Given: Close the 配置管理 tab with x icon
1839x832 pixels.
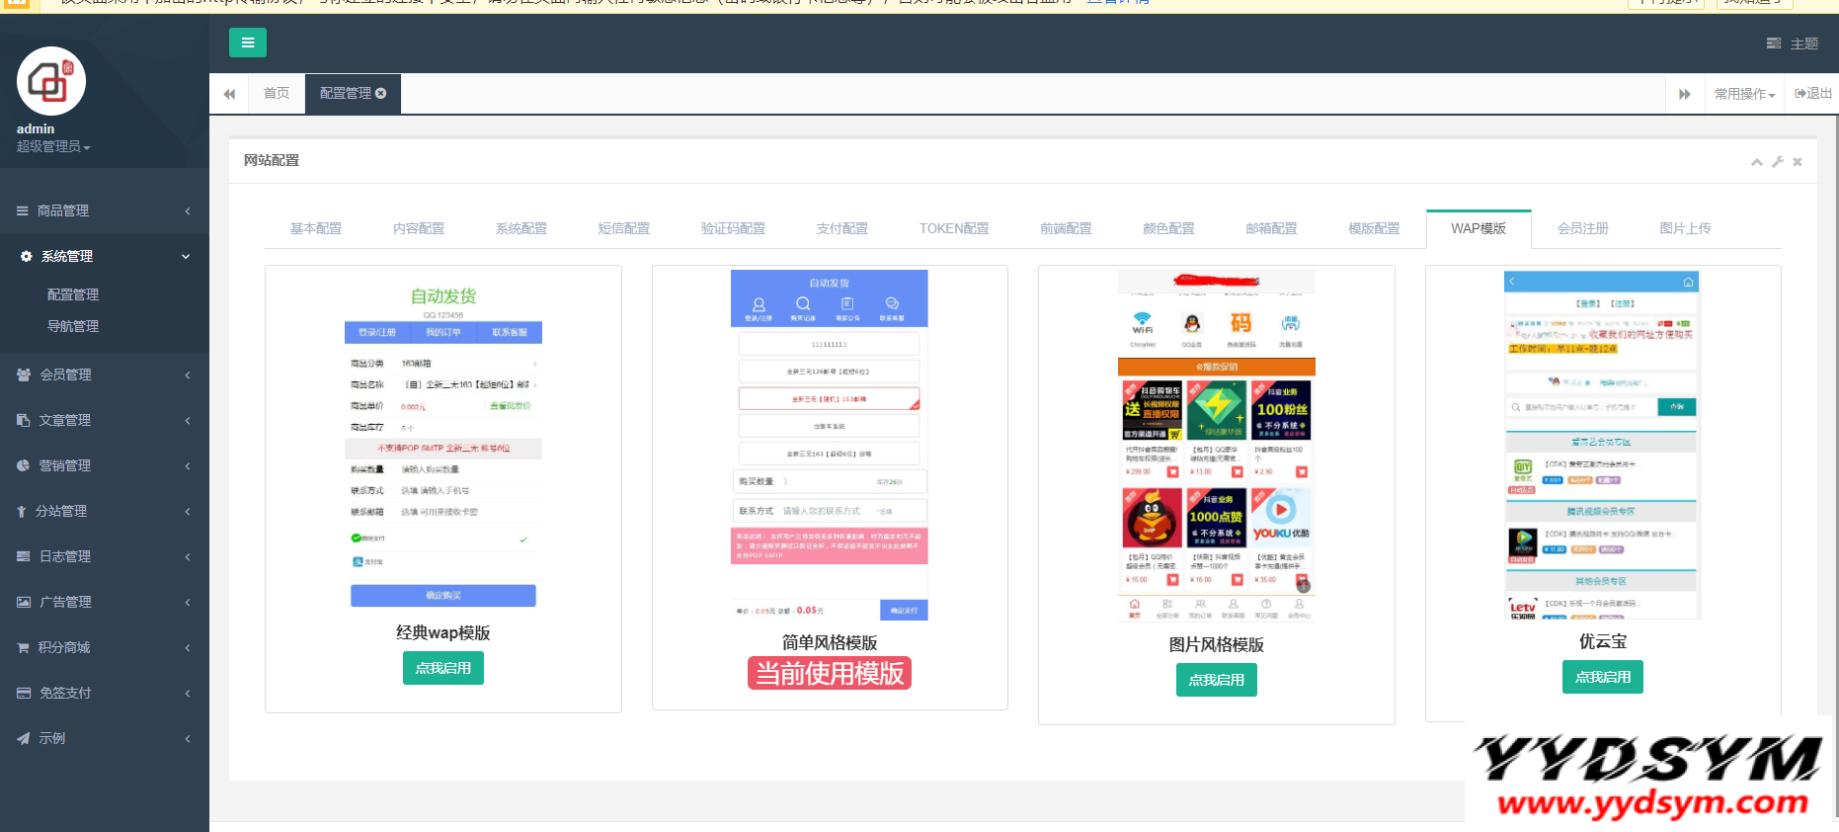Looking at the screenshot, I should (381, 93).
